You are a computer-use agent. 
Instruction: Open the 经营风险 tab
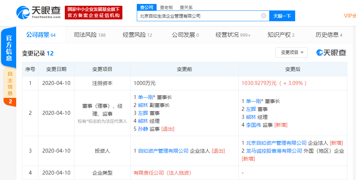click(x=137, y=35)
